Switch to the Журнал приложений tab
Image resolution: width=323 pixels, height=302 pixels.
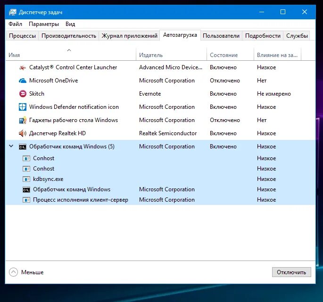pyautogui.click(x=129, y=36)
